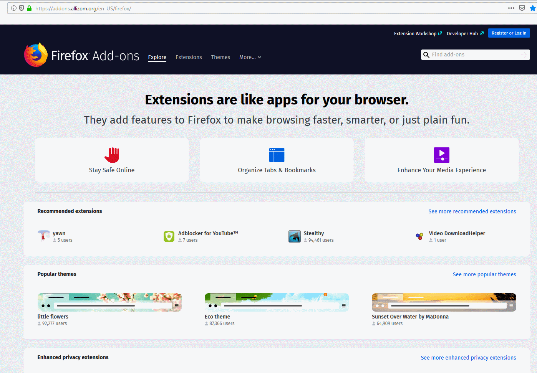Click the blue bookmark star icon
The width and height of the screenshot is (537, 373).
coord(533,8)
